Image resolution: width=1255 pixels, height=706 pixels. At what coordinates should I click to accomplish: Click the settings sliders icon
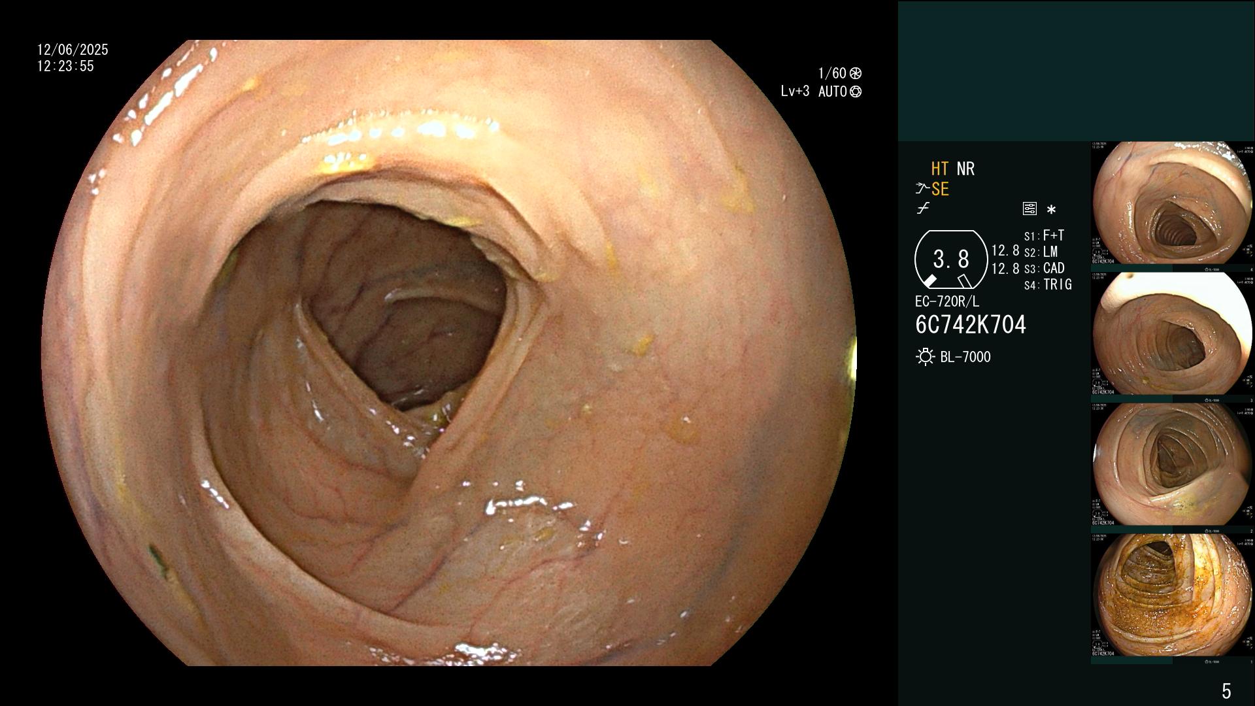[x=1029, y=209]
